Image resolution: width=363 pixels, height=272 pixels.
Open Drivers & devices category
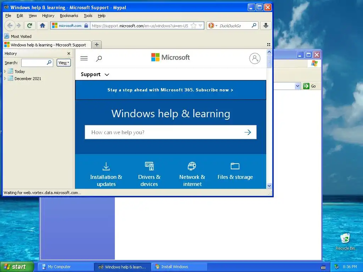pos(149,174)
